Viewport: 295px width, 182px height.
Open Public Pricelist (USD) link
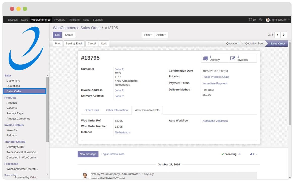pos(216,77)
